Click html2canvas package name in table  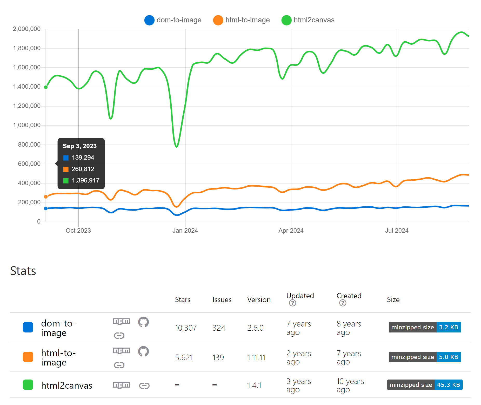click(x=67, y=386)
